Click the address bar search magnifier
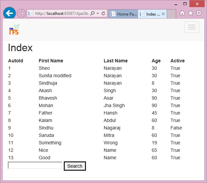Screen dimensions: 207x183 [x=92, y=13]
